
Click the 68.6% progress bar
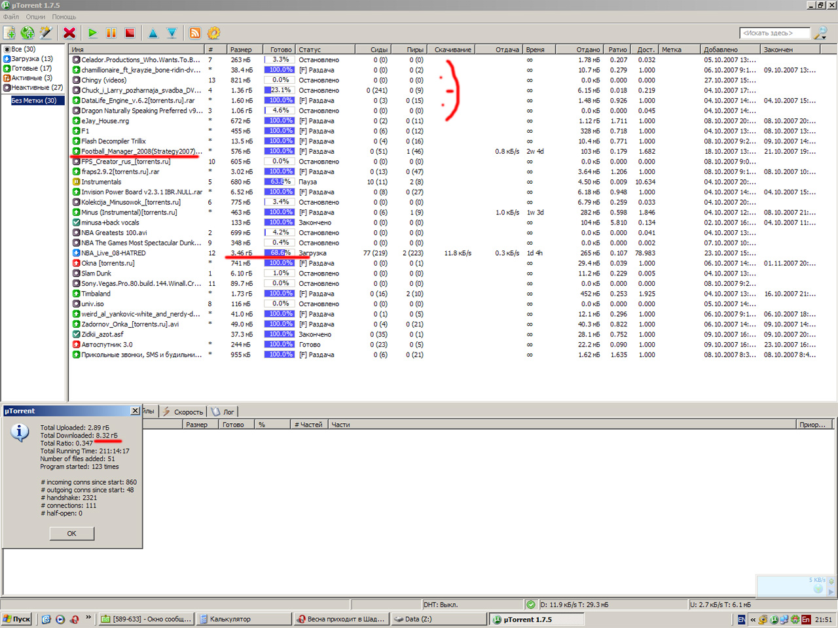280,253
